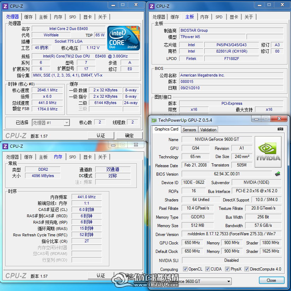Click the rated FSB value 1764.0 MHz
This screenshot has width=291, height=291.
click(x=47, y=109)
